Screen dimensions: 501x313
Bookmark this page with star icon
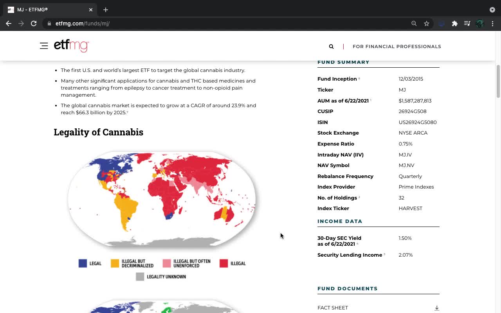coord(427,23)
